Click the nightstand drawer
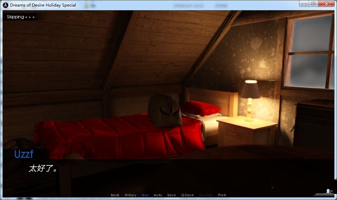The height and width of the screenshot is (200, 337). pos(234,134)
